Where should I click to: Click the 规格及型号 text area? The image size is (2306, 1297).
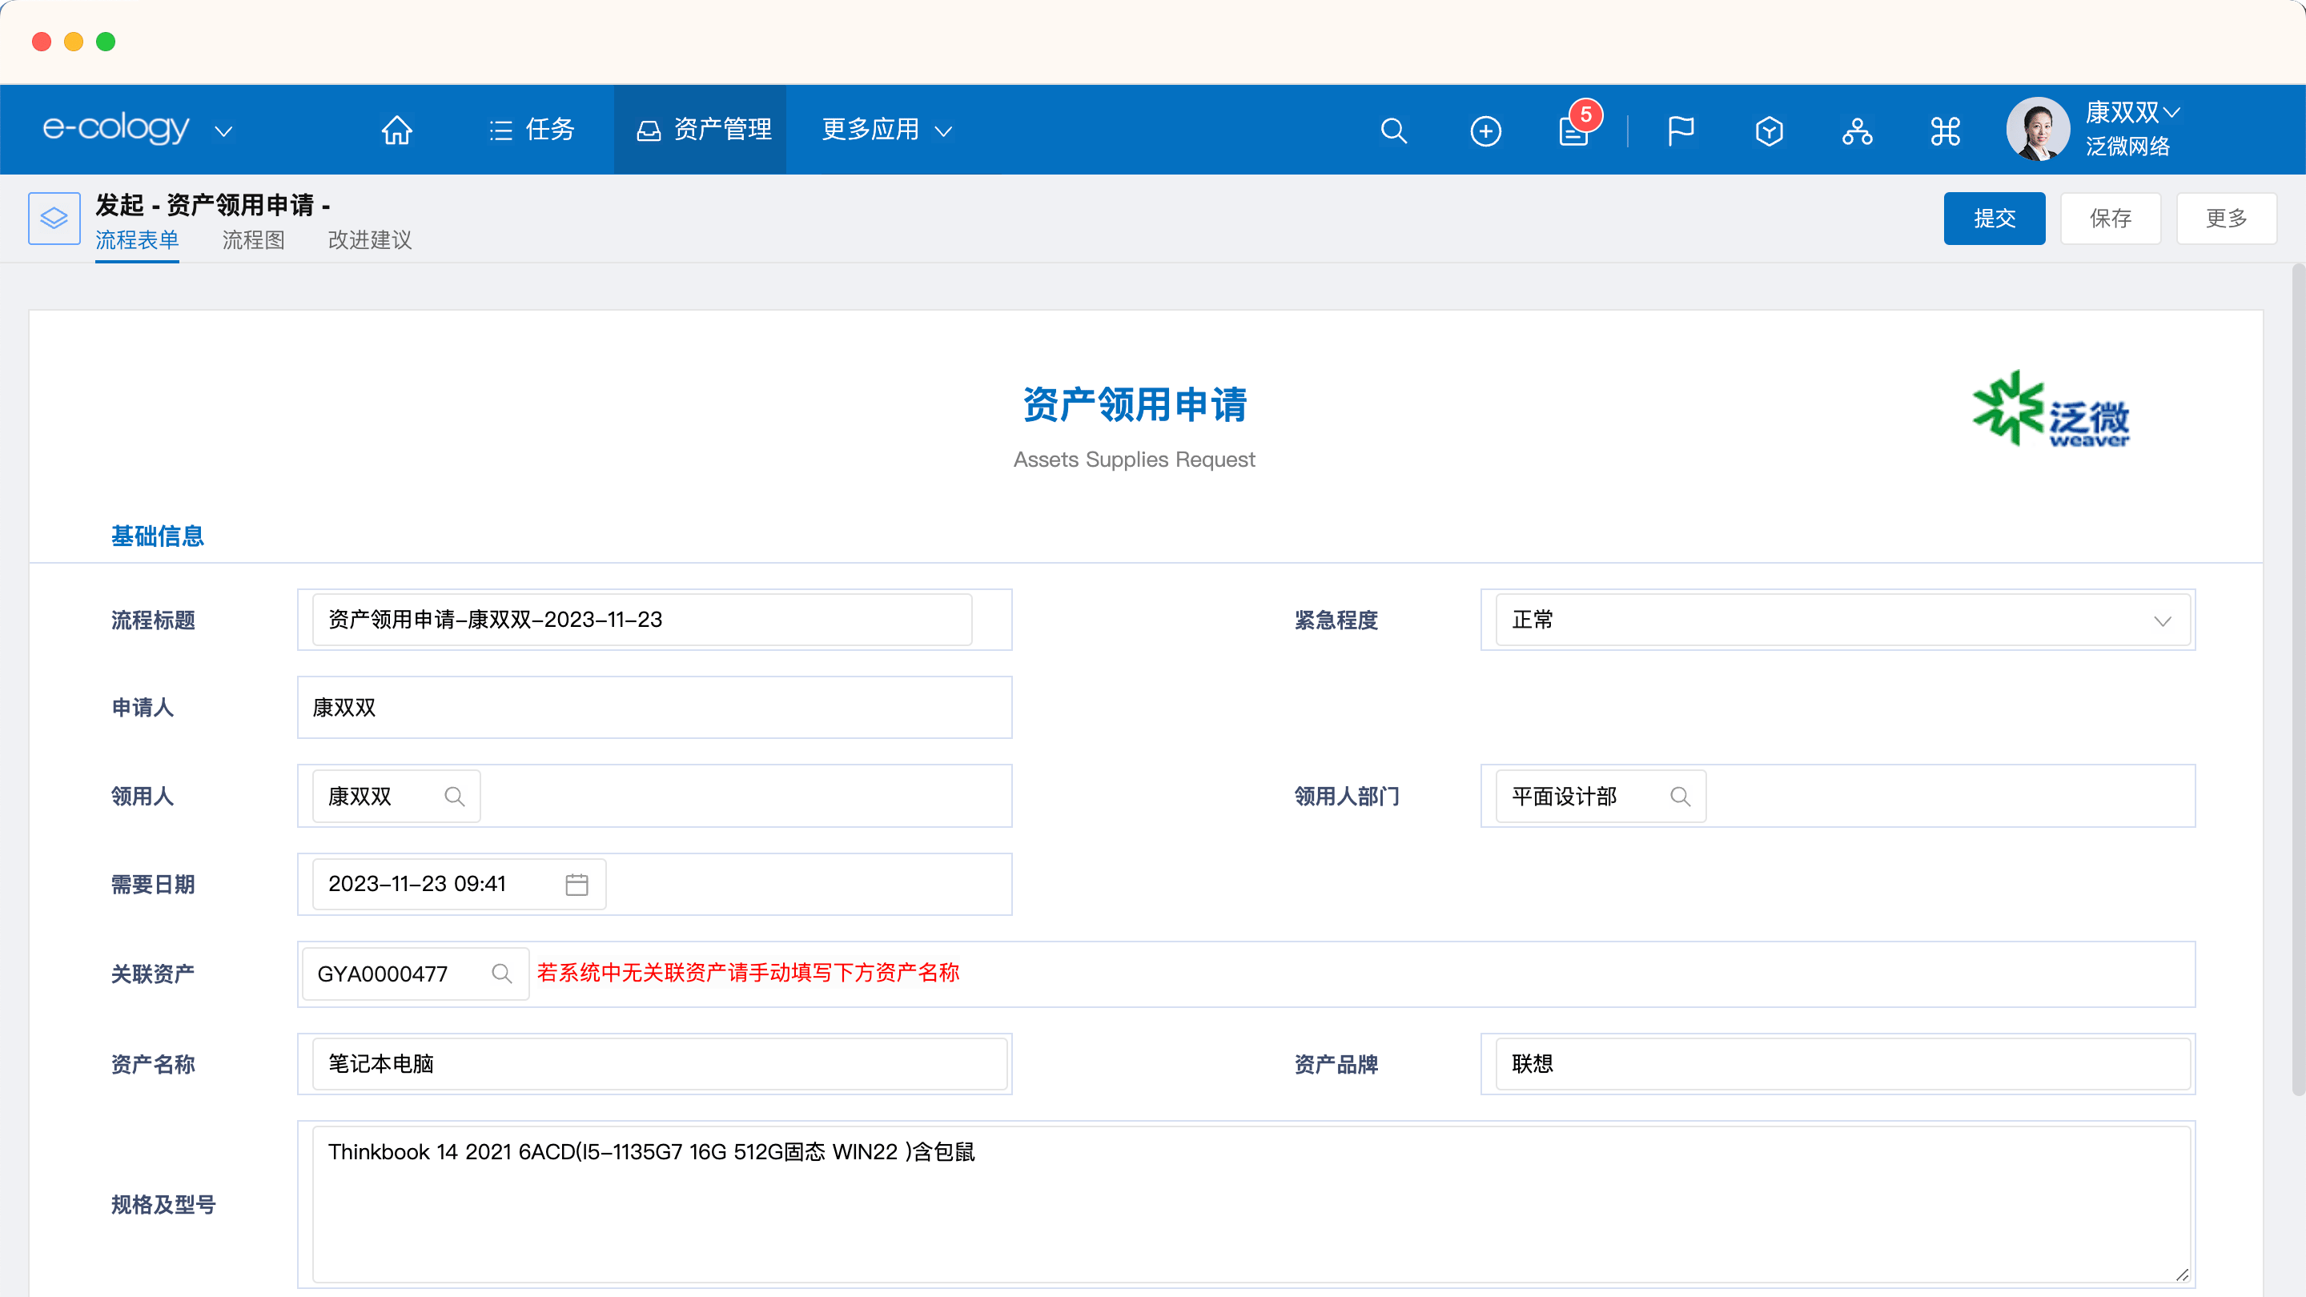click(1251, 1204)
